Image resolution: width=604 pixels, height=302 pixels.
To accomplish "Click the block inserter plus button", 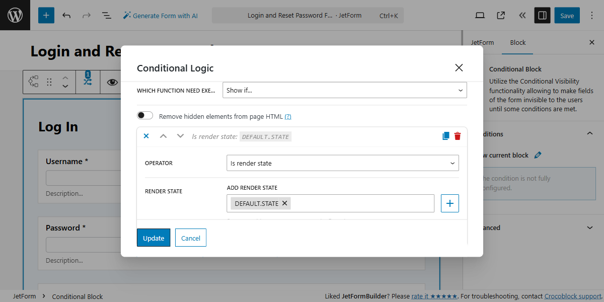I will pos(46,16).
